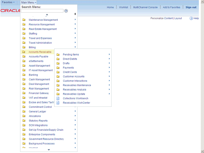
Task: Expand the Payments submenu arrow
Action: tap(109, 68)
